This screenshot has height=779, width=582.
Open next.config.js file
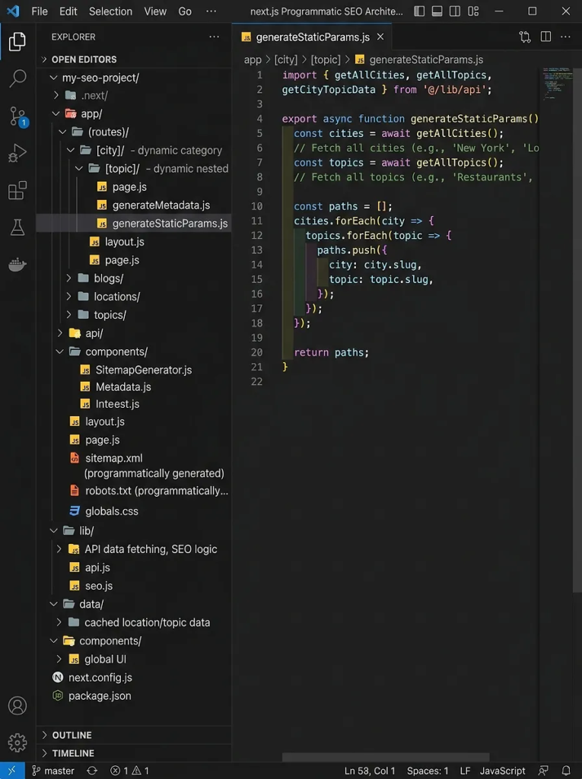[134, 677]
